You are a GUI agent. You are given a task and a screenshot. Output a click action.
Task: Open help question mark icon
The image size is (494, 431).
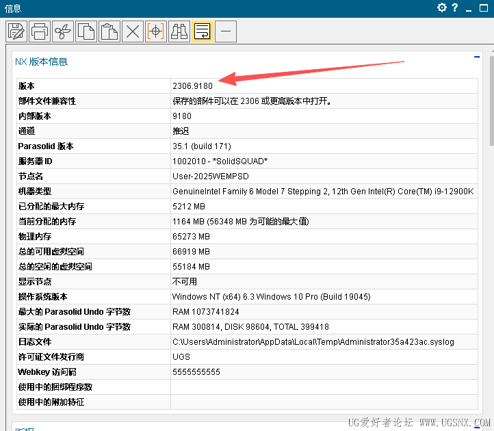(x=454, y=8)
